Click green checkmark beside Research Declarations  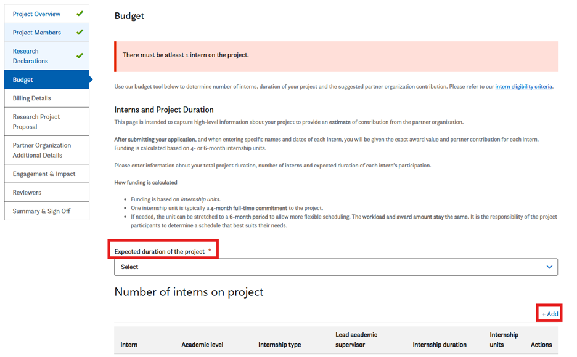(x=80, y=56)
